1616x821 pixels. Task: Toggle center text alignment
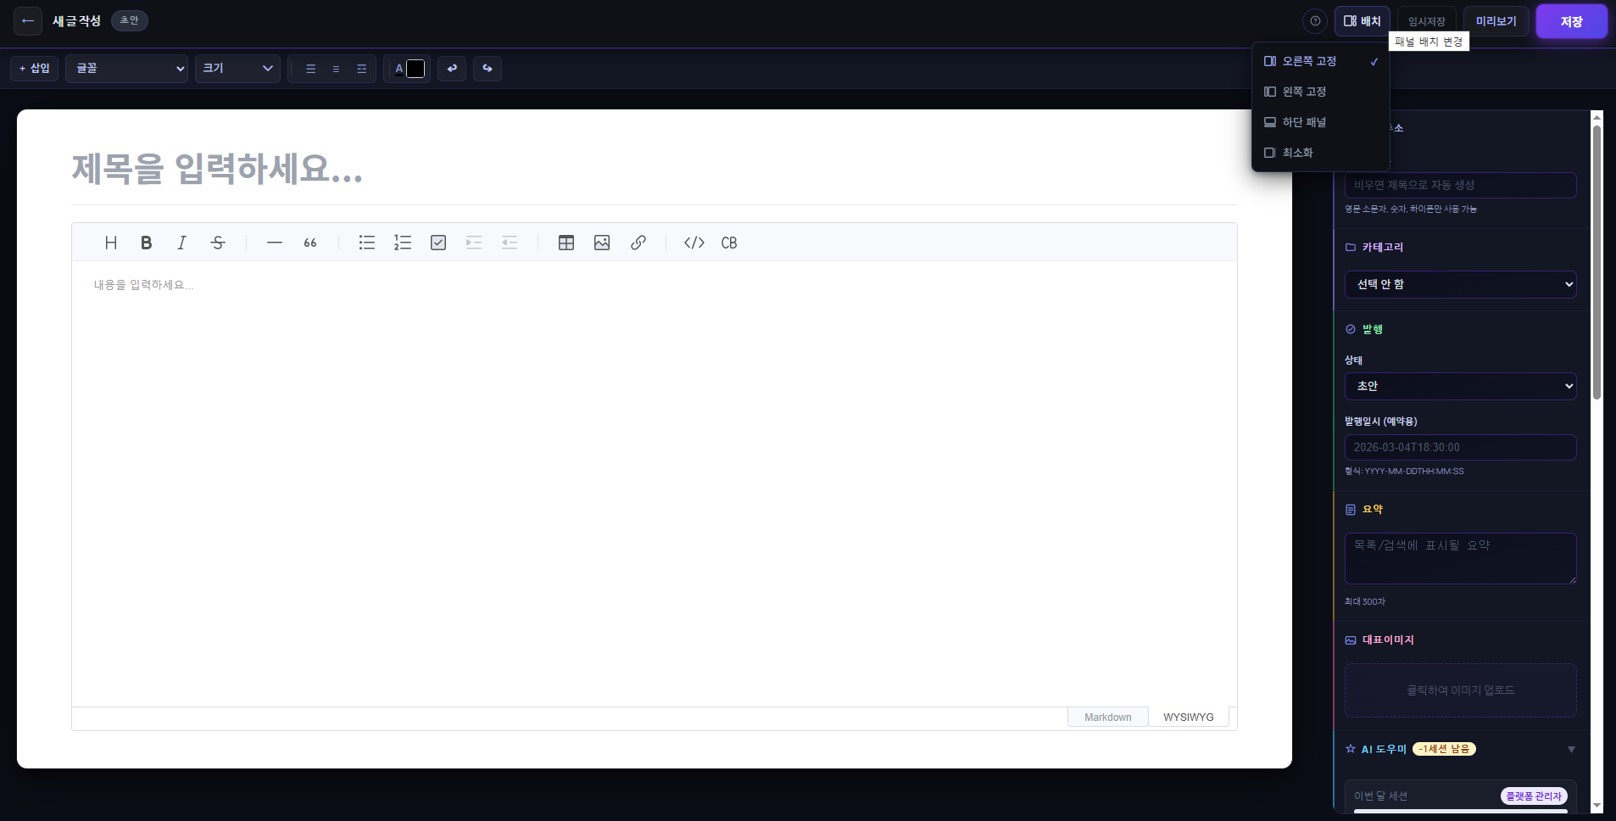[337, 69]
